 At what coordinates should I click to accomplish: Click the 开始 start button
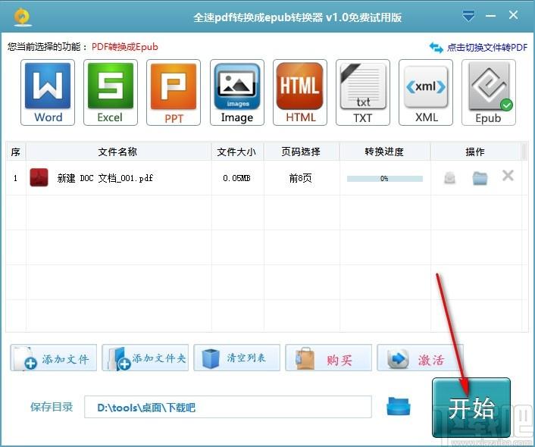pyautogui.click(x=471, y=408)
